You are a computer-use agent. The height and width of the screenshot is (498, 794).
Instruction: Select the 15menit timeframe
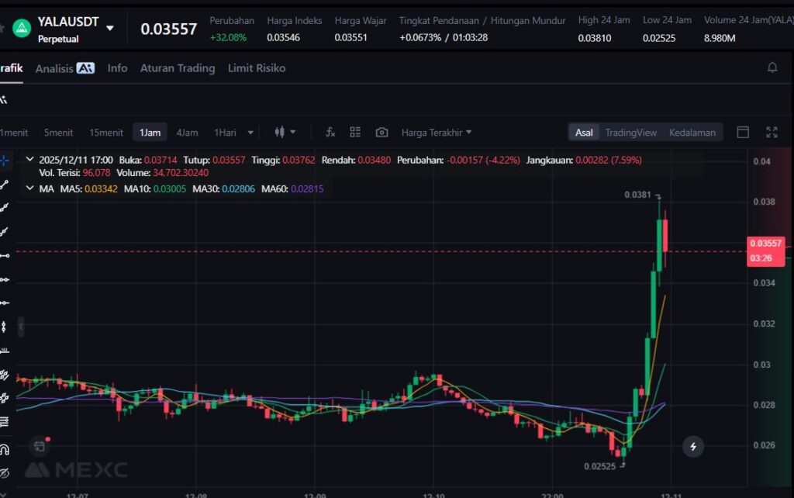click(106, 133)
